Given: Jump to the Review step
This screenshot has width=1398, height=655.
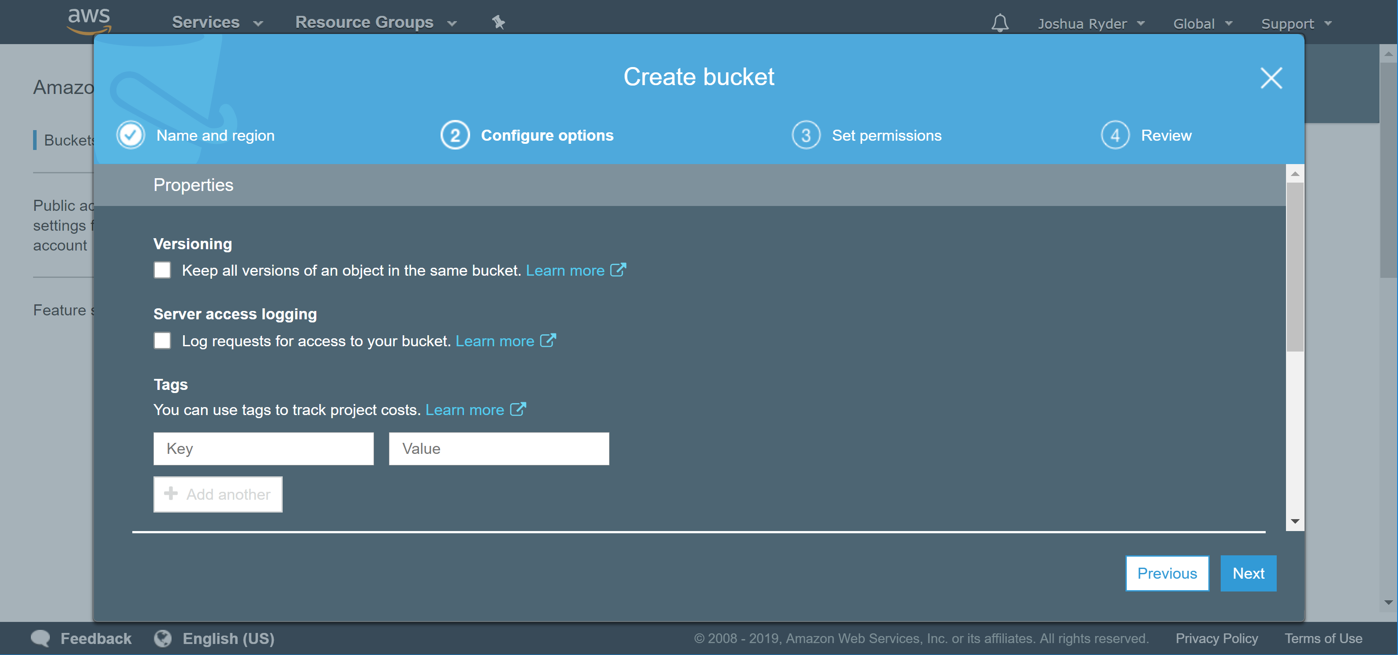Looking at the screenshot, I should click(x=1166, y=135).
